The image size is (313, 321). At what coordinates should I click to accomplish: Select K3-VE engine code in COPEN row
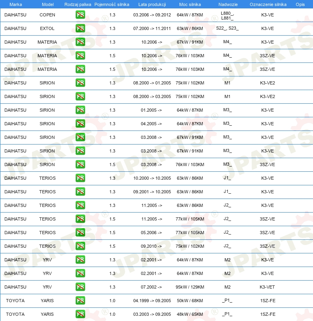tap(267, 15)
